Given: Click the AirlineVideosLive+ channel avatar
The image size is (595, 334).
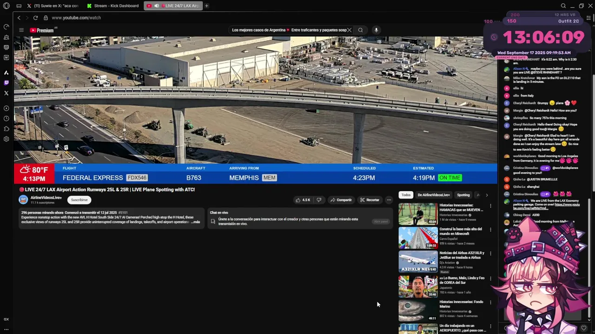Looking at the screenshot, I should point(23,200).
